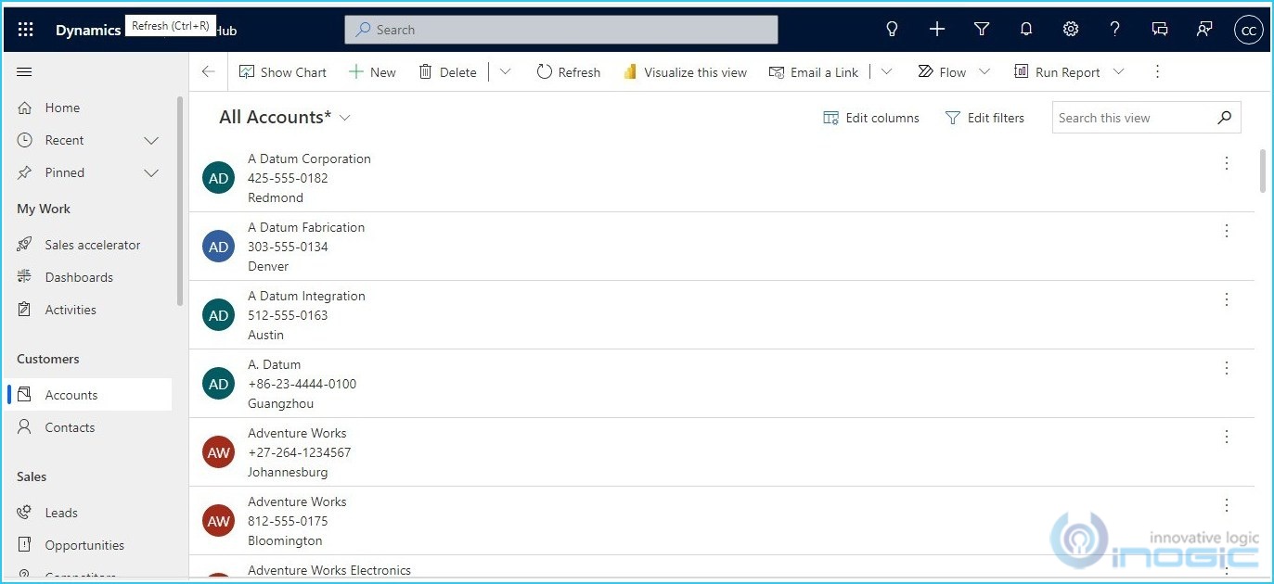The height and width of the screenshot is (584, 1274).
Task: Open the Flow menu
Action: click(954, 72)
